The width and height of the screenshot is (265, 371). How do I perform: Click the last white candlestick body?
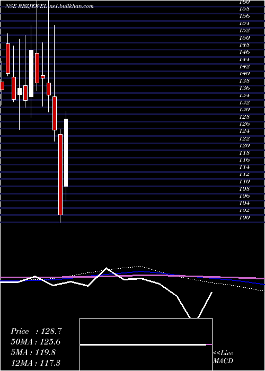(66, 153)
